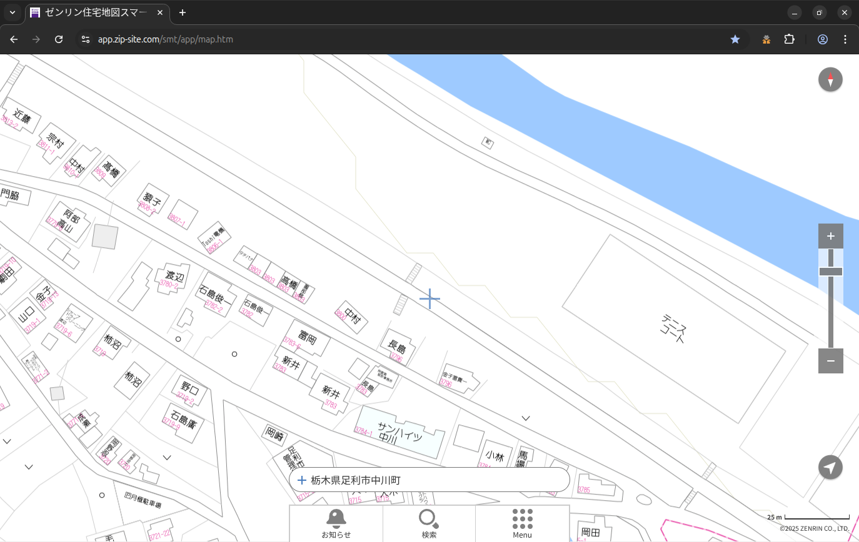Open search with the magnifier icon
The height and width of the screenshot is (542, 859).
(x=428, y=519)
